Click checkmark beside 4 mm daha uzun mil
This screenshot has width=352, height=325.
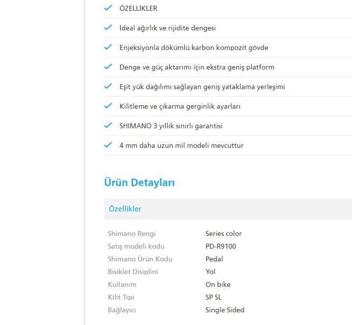[108, 145]
